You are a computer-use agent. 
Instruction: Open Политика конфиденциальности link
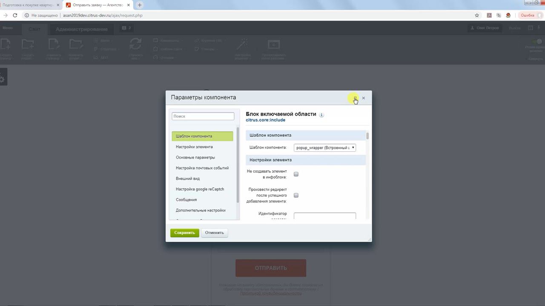pos(271,294)
